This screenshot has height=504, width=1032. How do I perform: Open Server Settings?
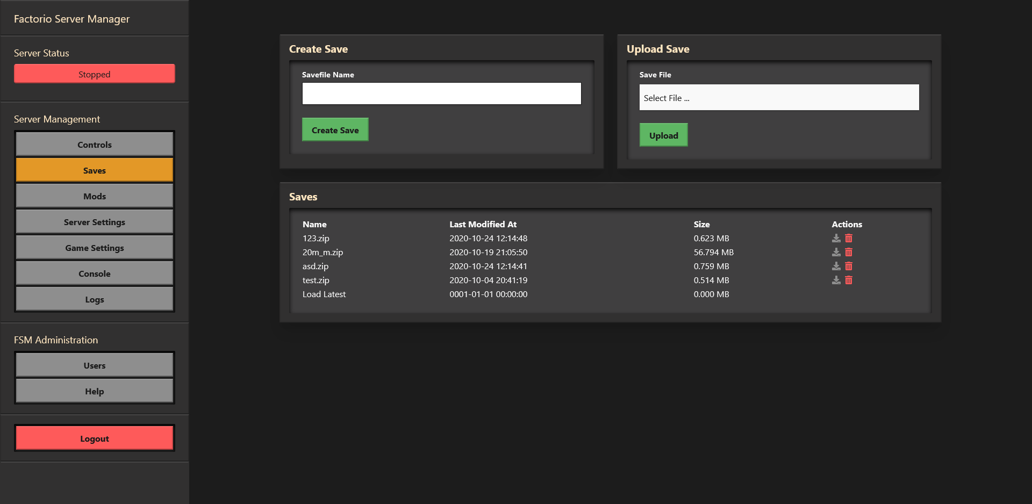95,222
